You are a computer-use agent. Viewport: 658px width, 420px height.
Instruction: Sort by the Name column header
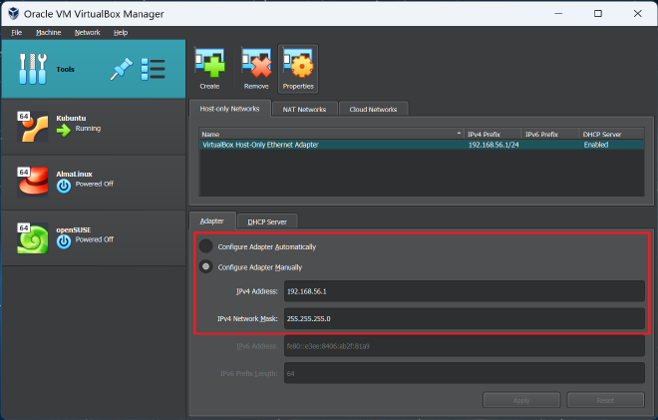332,134
